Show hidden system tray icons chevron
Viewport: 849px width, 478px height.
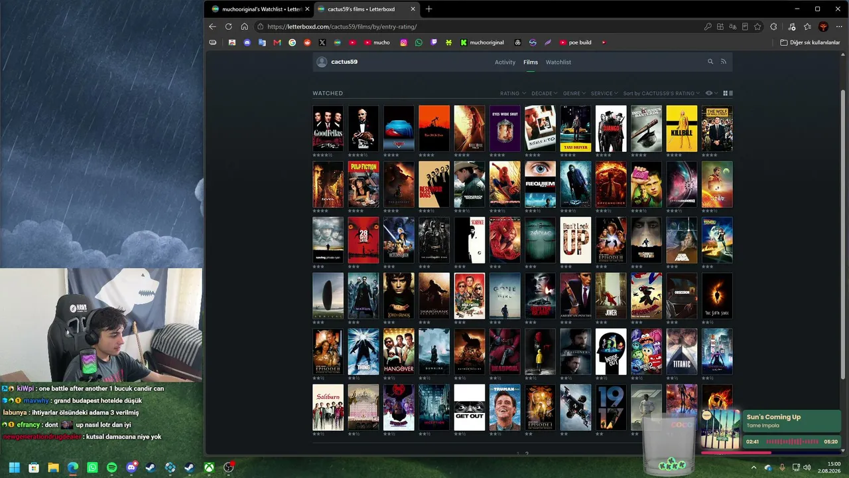pos(753,467)
